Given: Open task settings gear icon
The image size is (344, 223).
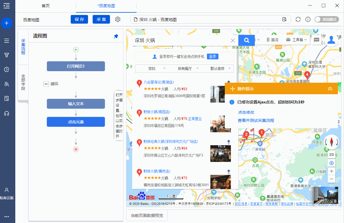Looking at the screenshot, I should pyautogui.click(x=118, y=19).
